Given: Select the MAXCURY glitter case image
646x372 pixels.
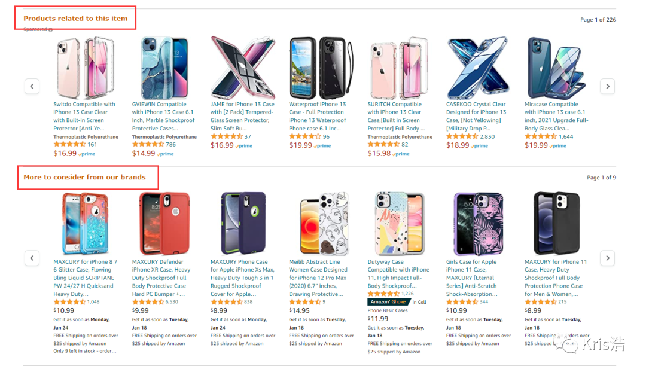Looking at the screenshot, I should pos(85,223).
